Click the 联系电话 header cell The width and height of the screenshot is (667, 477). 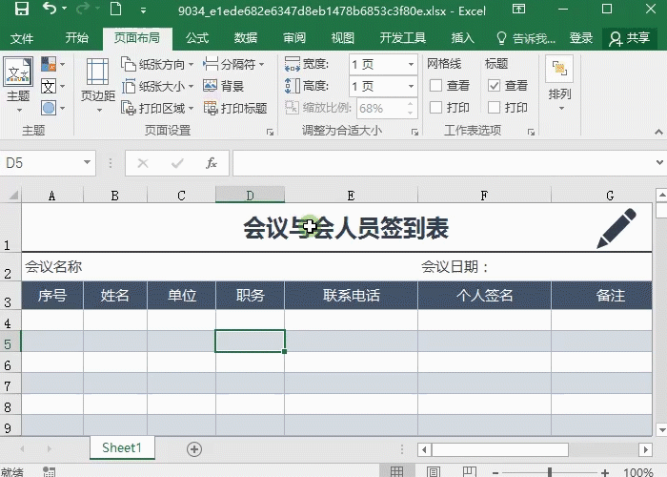351,295
